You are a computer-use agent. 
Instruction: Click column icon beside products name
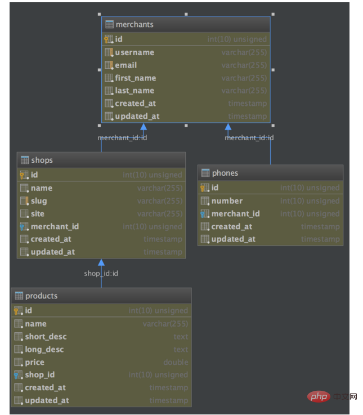coord(19,324)
